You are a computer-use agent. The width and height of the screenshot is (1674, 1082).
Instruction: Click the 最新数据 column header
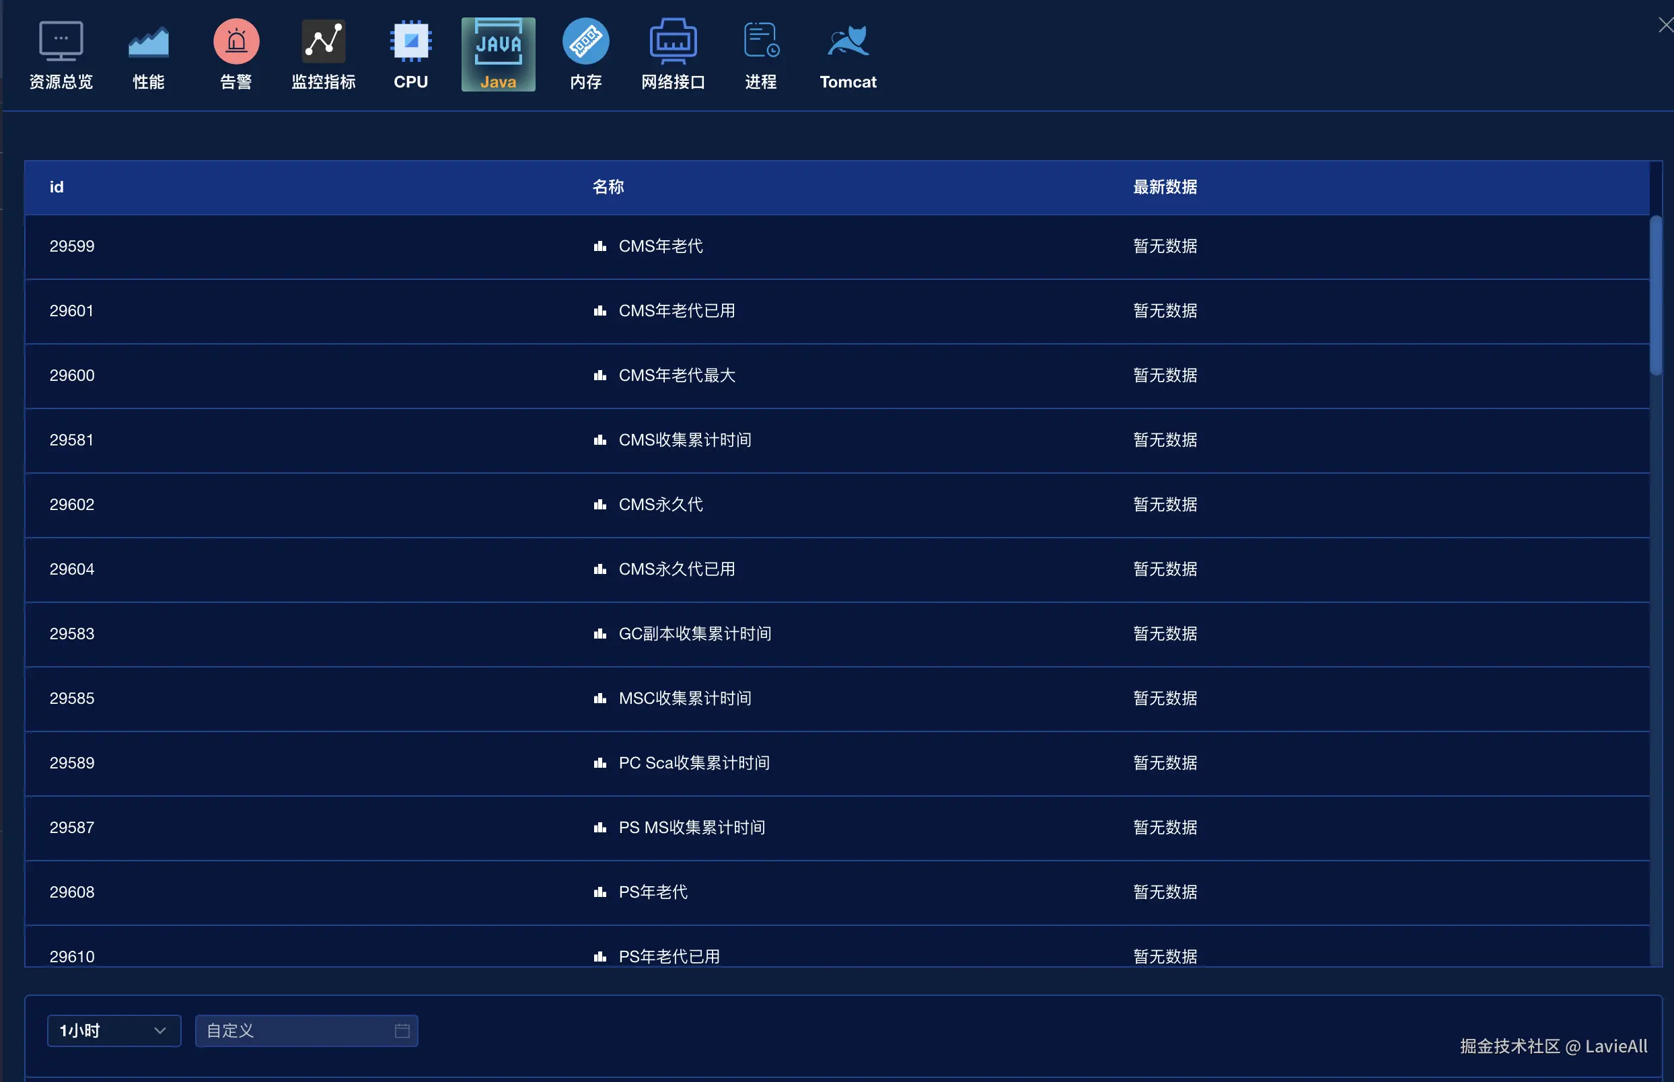pos(1165,187)
